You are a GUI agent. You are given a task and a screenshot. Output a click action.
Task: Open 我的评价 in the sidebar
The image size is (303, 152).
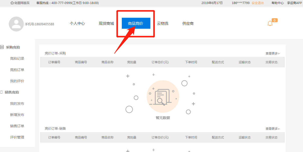[17, 81]
